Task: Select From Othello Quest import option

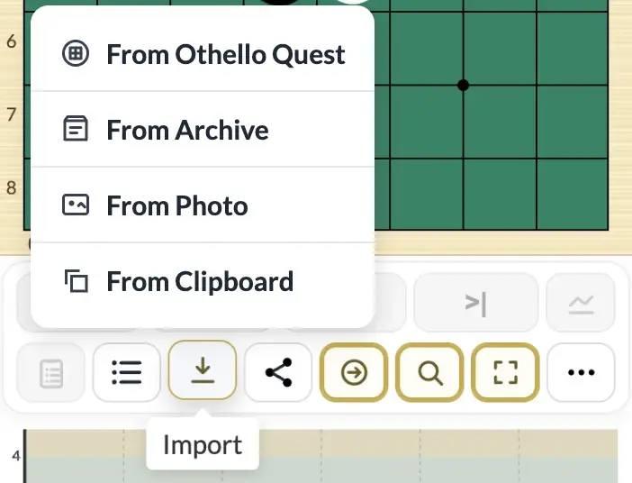Action: 203,54
